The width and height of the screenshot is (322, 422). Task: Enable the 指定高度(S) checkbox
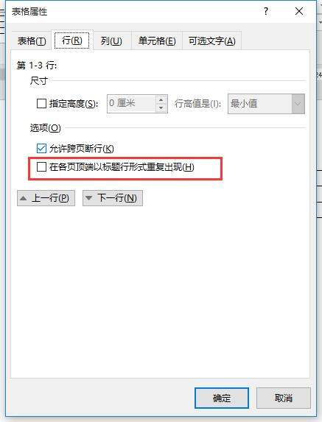coord(41,103)
